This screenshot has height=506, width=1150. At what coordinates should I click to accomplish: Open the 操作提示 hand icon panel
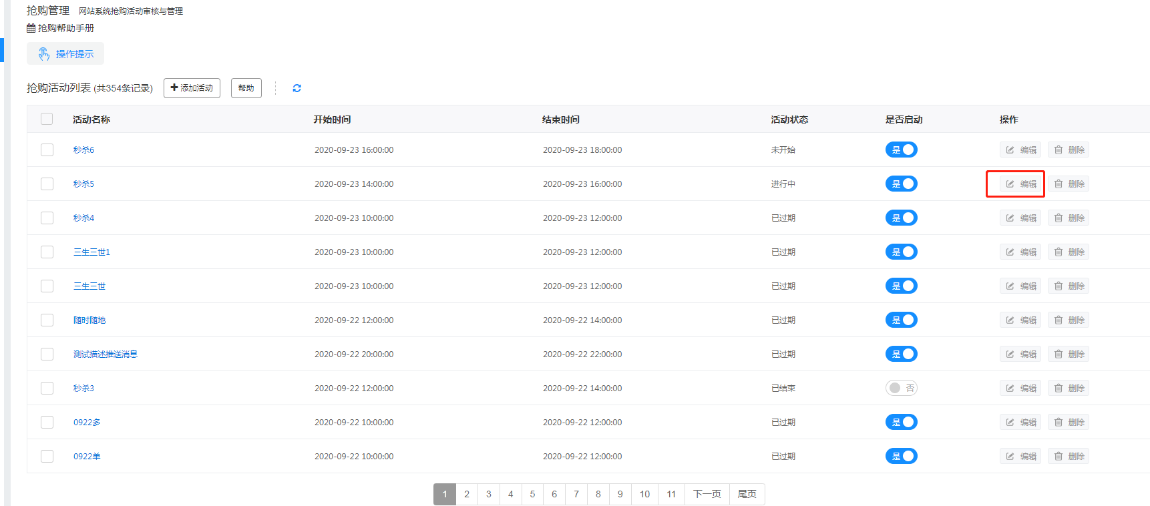[44, 54]
